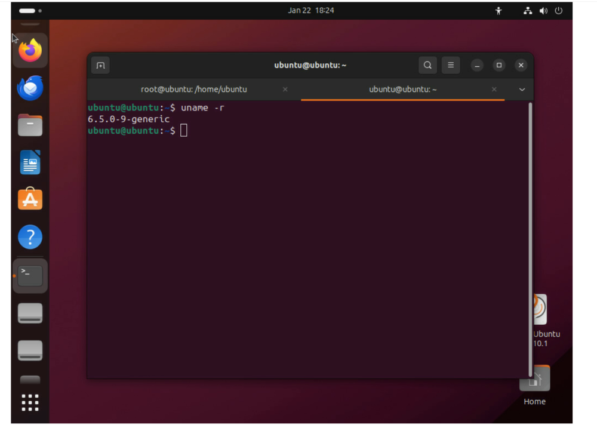Launch Firefox from the dock
The height and width of the screenshot is (443, 597).
coord(30,50)
